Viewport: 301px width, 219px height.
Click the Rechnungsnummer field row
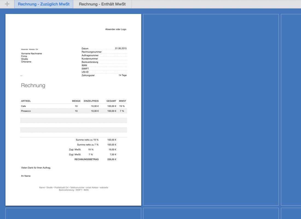(x=104, y=52)
